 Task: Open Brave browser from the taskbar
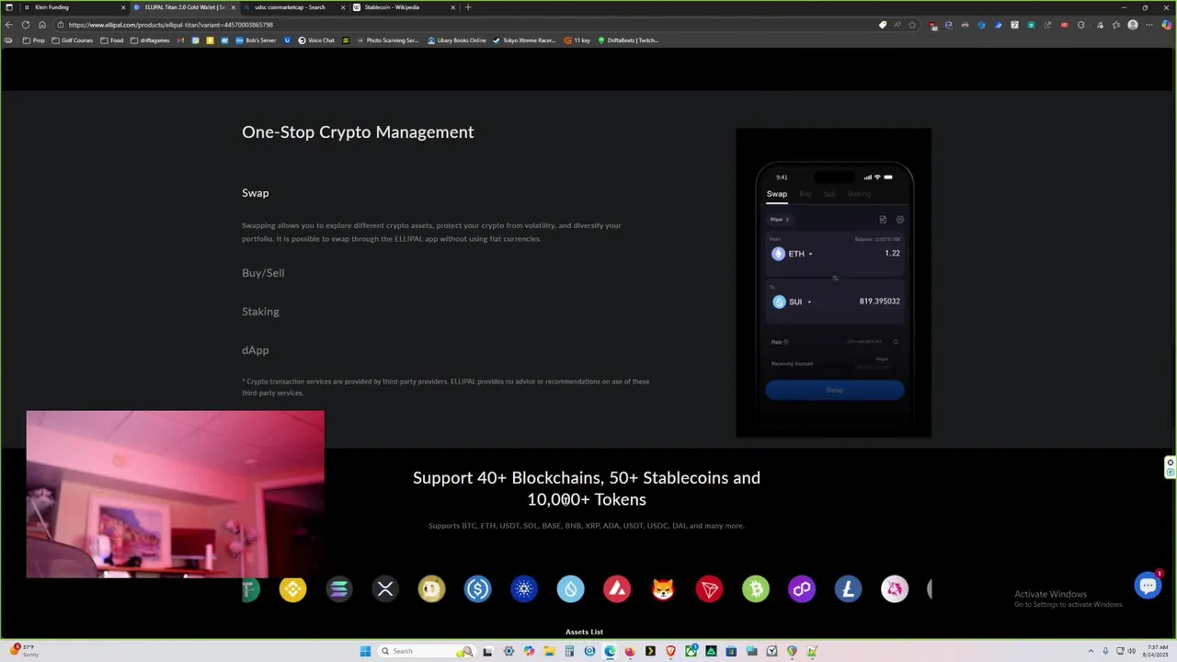click(670, 651)
